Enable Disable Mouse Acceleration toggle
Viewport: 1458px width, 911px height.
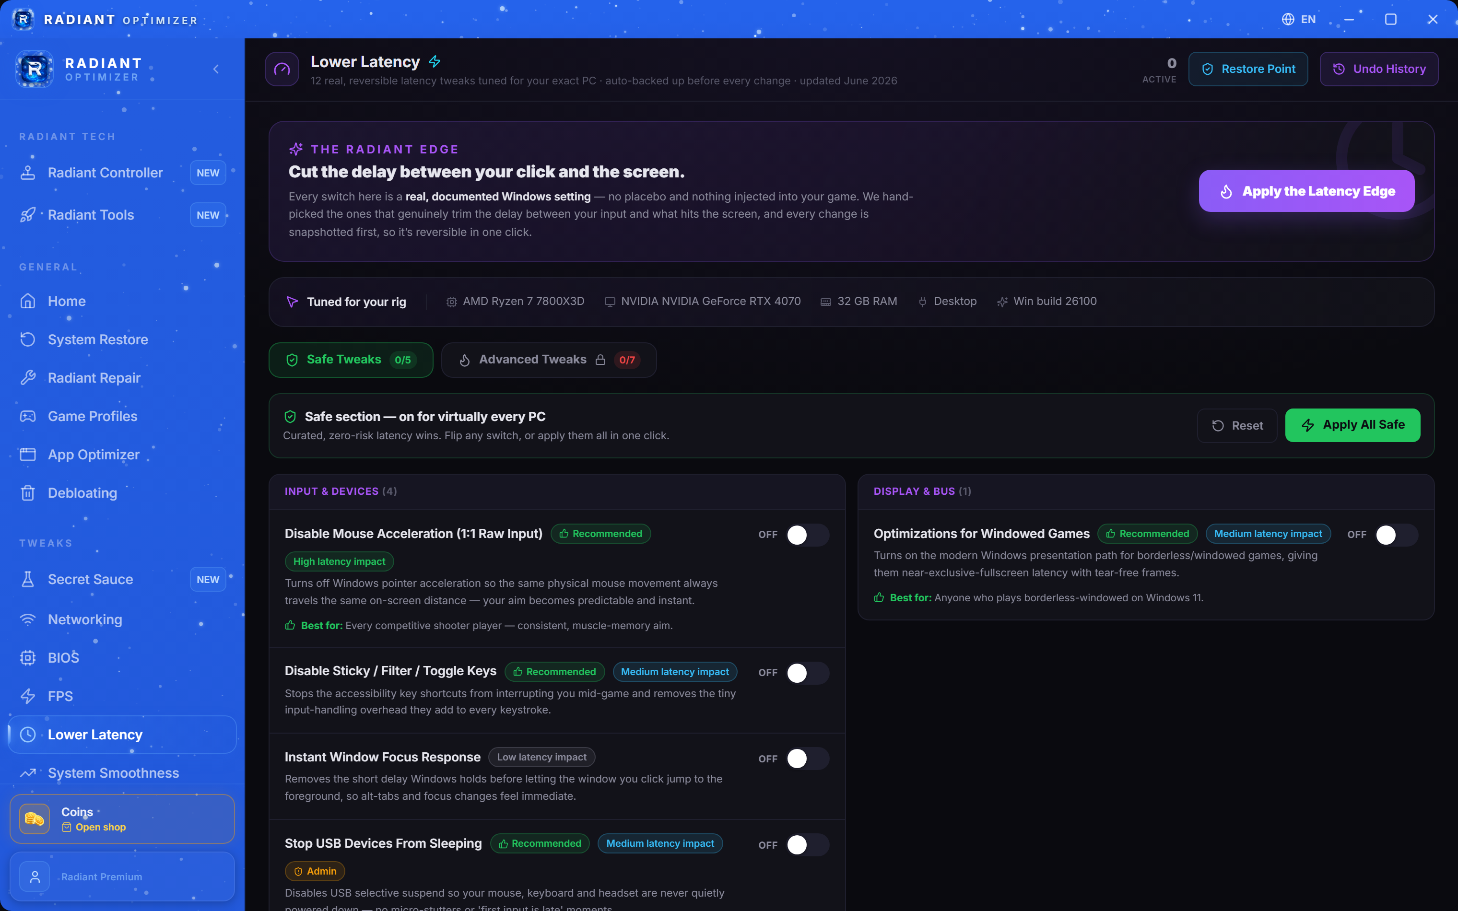(808, 535)
